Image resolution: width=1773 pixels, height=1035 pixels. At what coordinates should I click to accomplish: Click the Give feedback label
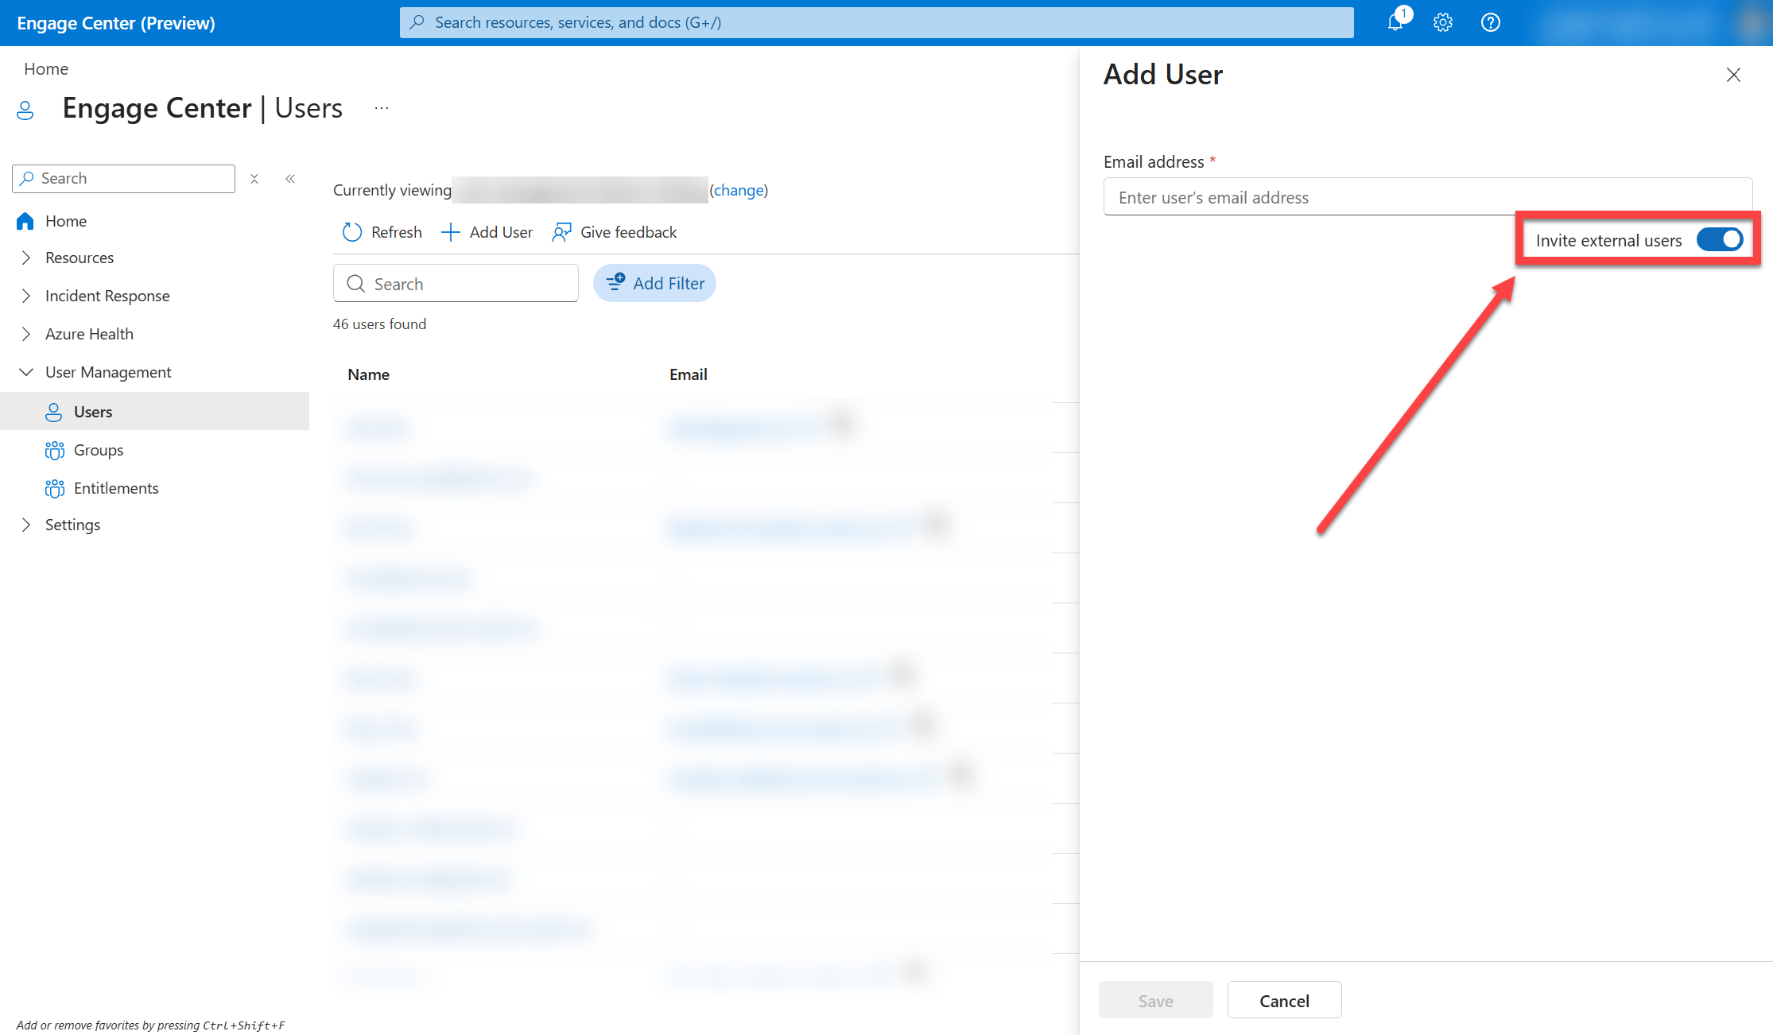(x=628, y=232)
